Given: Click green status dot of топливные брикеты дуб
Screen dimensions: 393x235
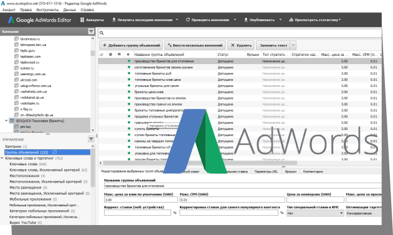Looking at the screenshot, I should [129, 73].
